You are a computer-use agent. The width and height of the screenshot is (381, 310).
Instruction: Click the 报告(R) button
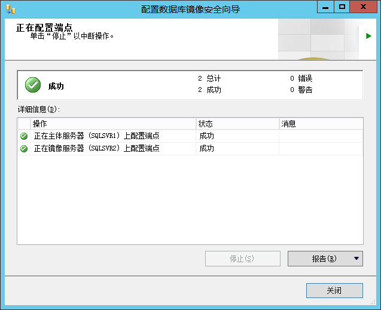320,259
